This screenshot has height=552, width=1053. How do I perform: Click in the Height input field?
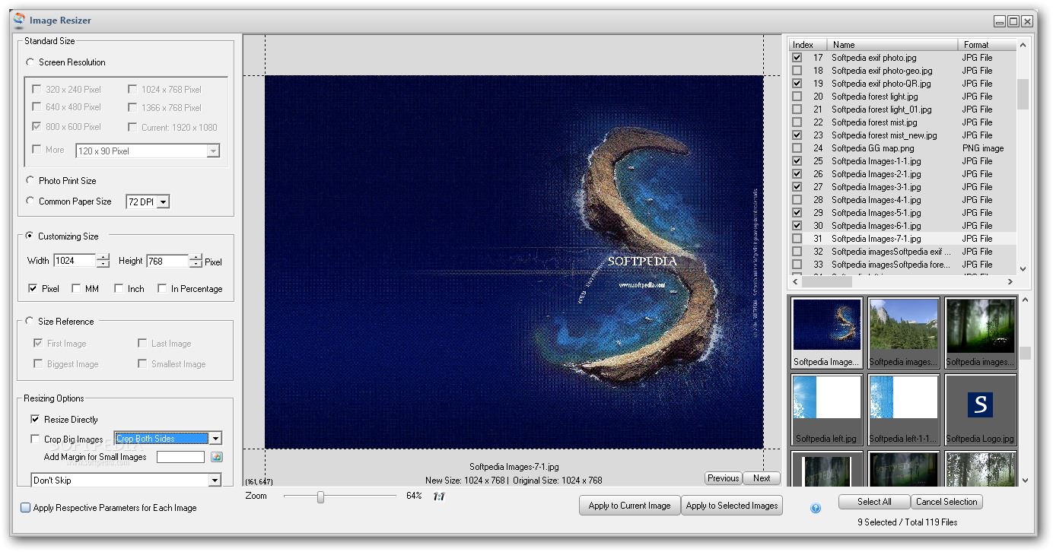tap(167, 261)
